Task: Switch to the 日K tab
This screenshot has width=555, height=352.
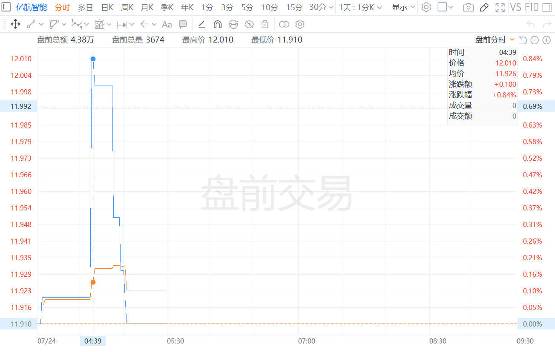Action: (x=107, y=7)
